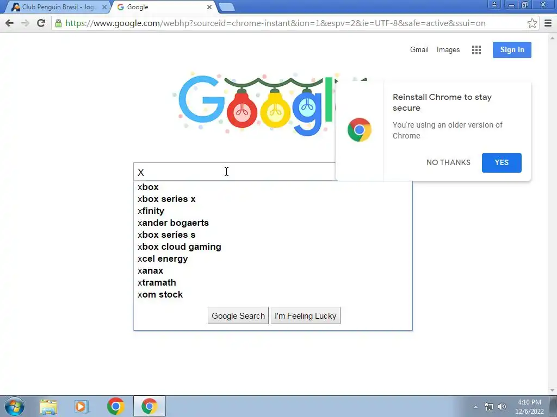Decline reinstall with NO THANKS
The height and width of the screenshot is (417, 557).
[x=448, y=162]
